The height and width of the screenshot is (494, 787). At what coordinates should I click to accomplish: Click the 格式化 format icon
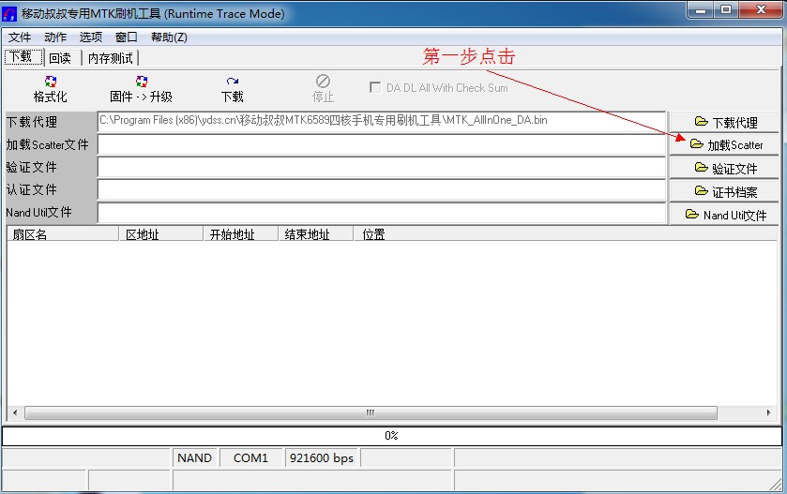(51, 82)
